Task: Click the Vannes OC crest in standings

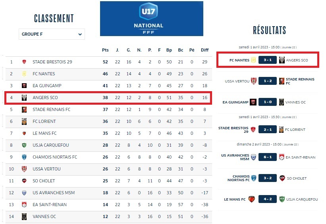Action: point(24,216)
